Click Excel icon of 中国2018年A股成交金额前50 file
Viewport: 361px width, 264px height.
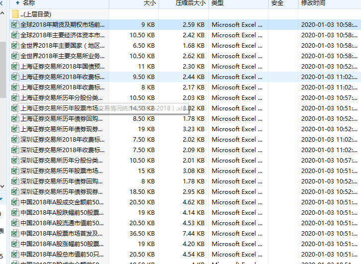click(15, 202)
